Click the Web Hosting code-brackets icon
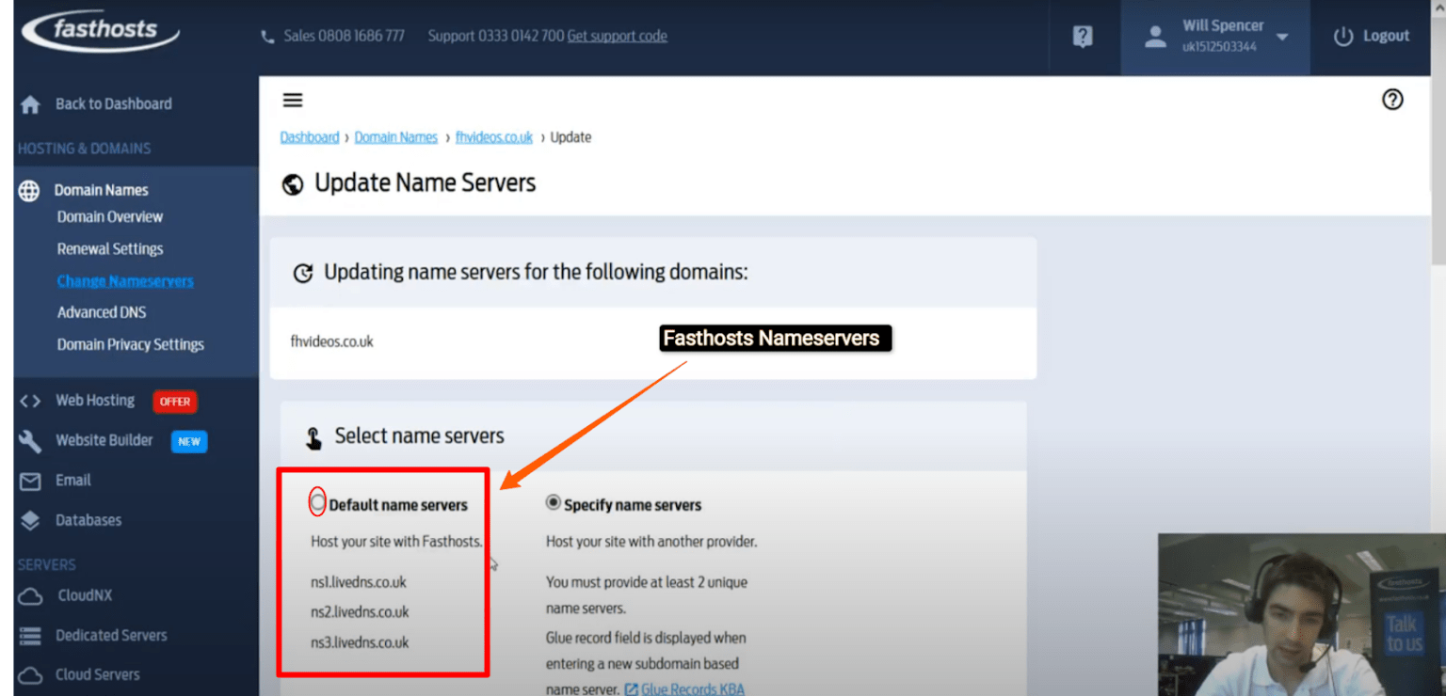1446x696 pixels. 30,400
